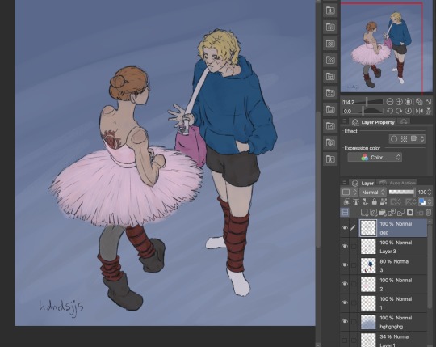Merge with layer below icon
436x347 pixels.
pos(401,213)
